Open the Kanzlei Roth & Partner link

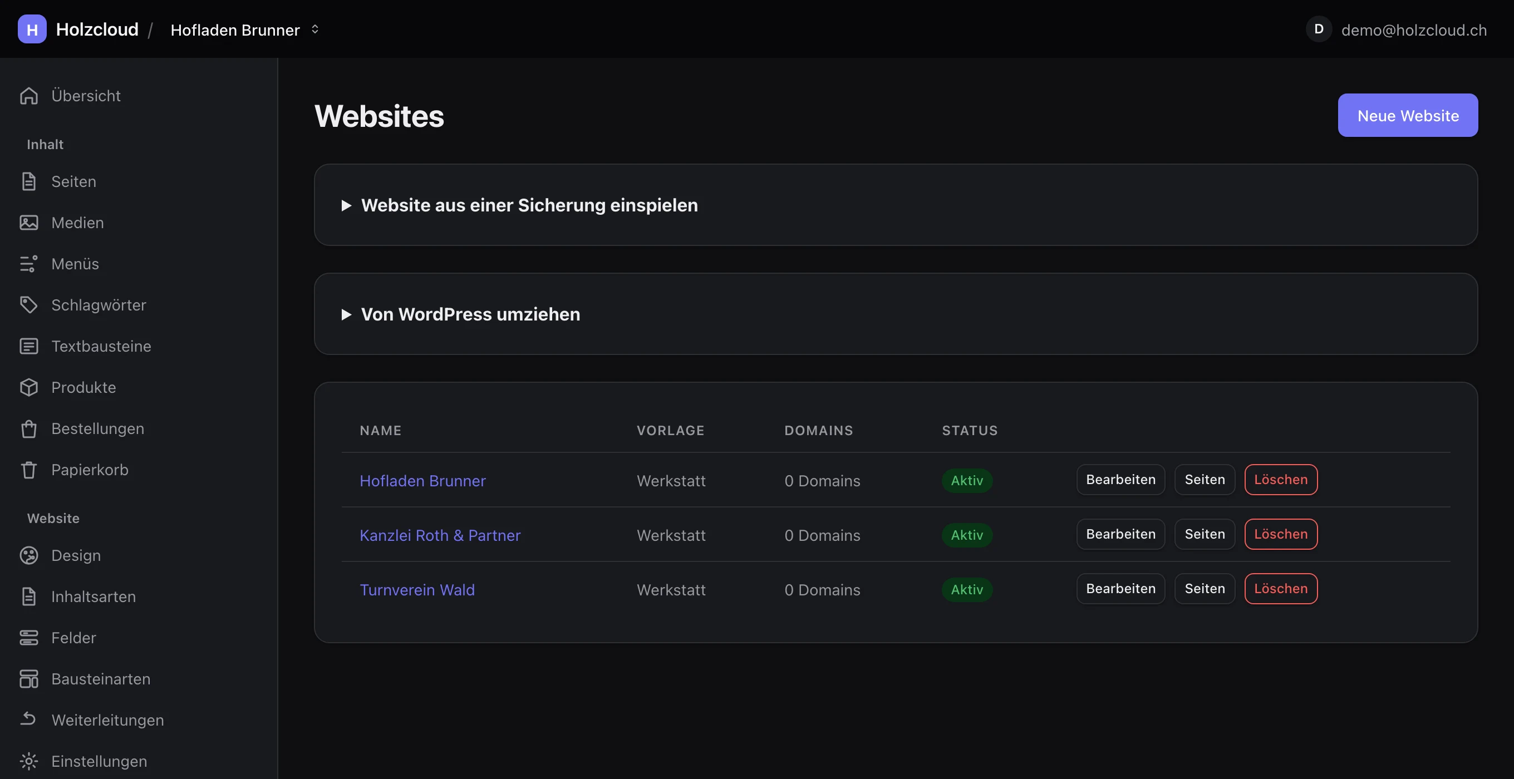click(440, 535)
